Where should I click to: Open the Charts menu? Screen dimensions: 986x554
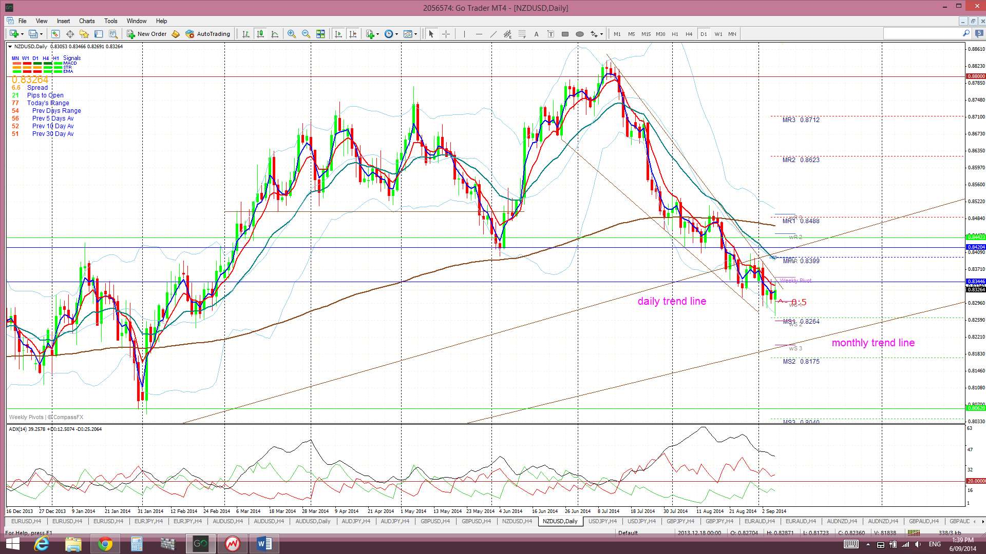[87, 21]
